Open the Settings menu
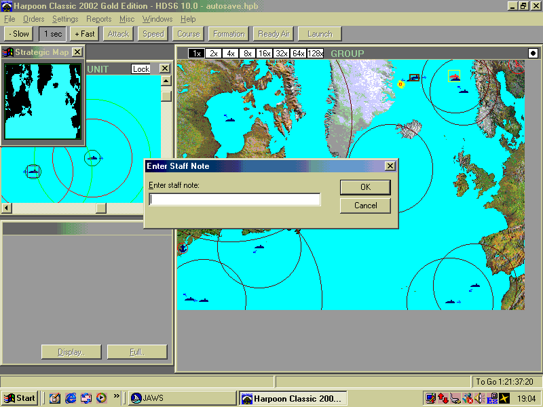This screenshot has width=543, height=407. tap(65, 19)
